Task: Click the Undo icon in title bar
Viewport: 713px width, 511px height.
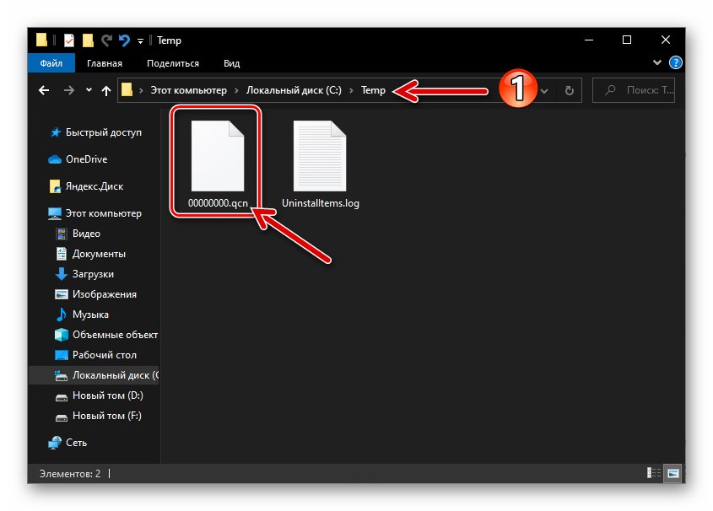Action: (124, 40)
